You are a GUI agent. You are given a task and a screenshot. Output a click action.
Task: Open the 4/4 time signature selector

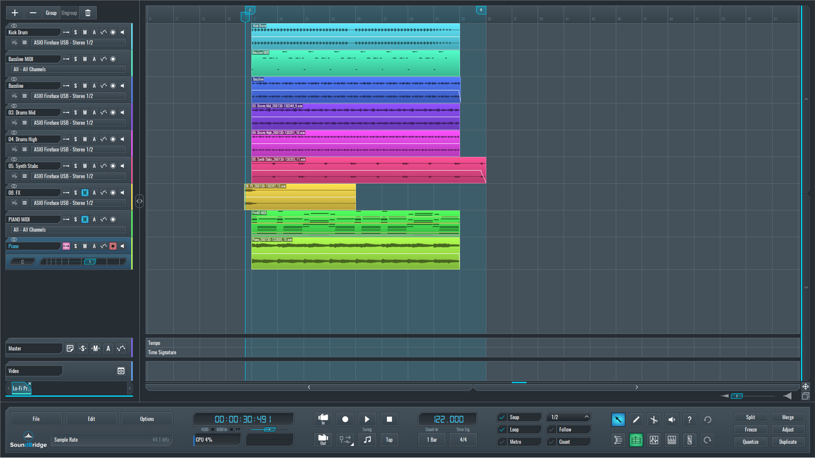point(463,440)
